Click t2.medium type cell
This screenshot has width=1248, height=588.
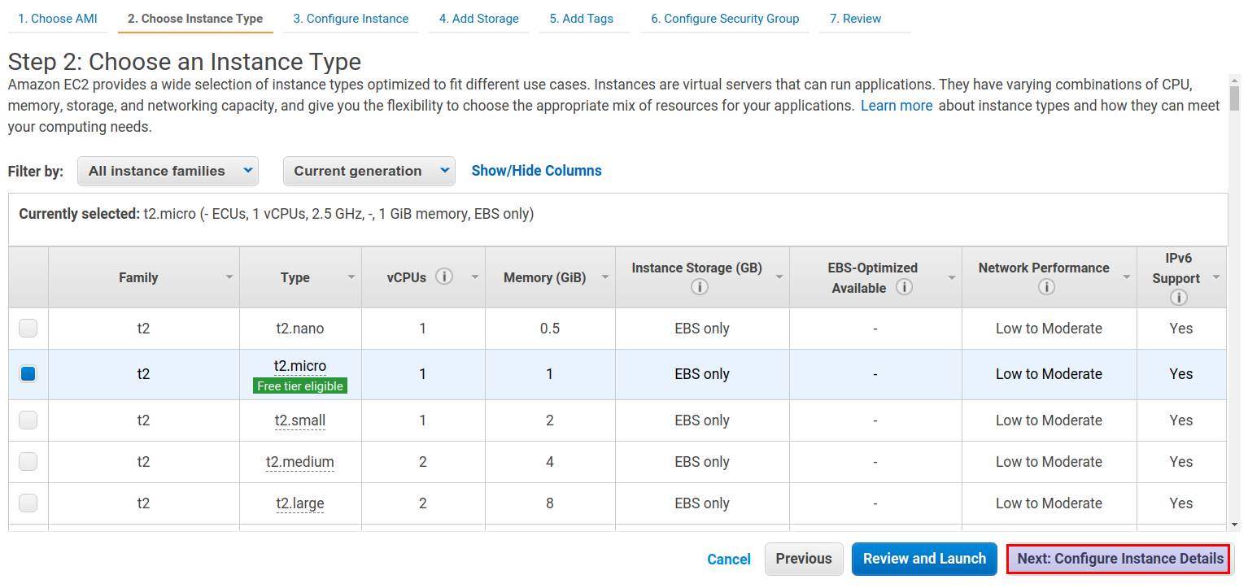coord(300,462)
